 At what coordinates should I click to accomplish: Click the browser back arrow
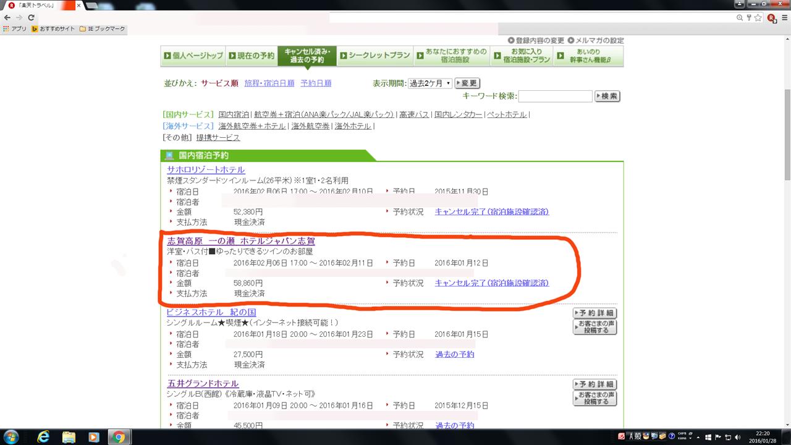7,17
